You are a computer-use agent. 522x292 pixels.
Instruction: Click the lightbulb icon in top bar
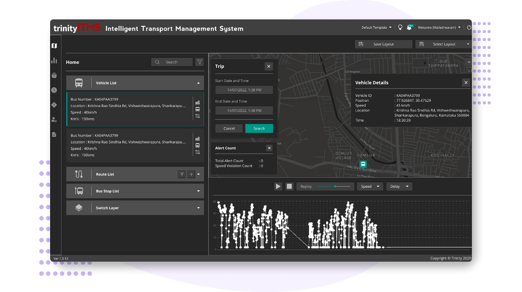pos(400,27)
